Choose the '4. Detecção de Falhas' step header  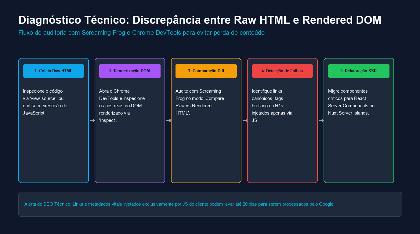[282, 71]
